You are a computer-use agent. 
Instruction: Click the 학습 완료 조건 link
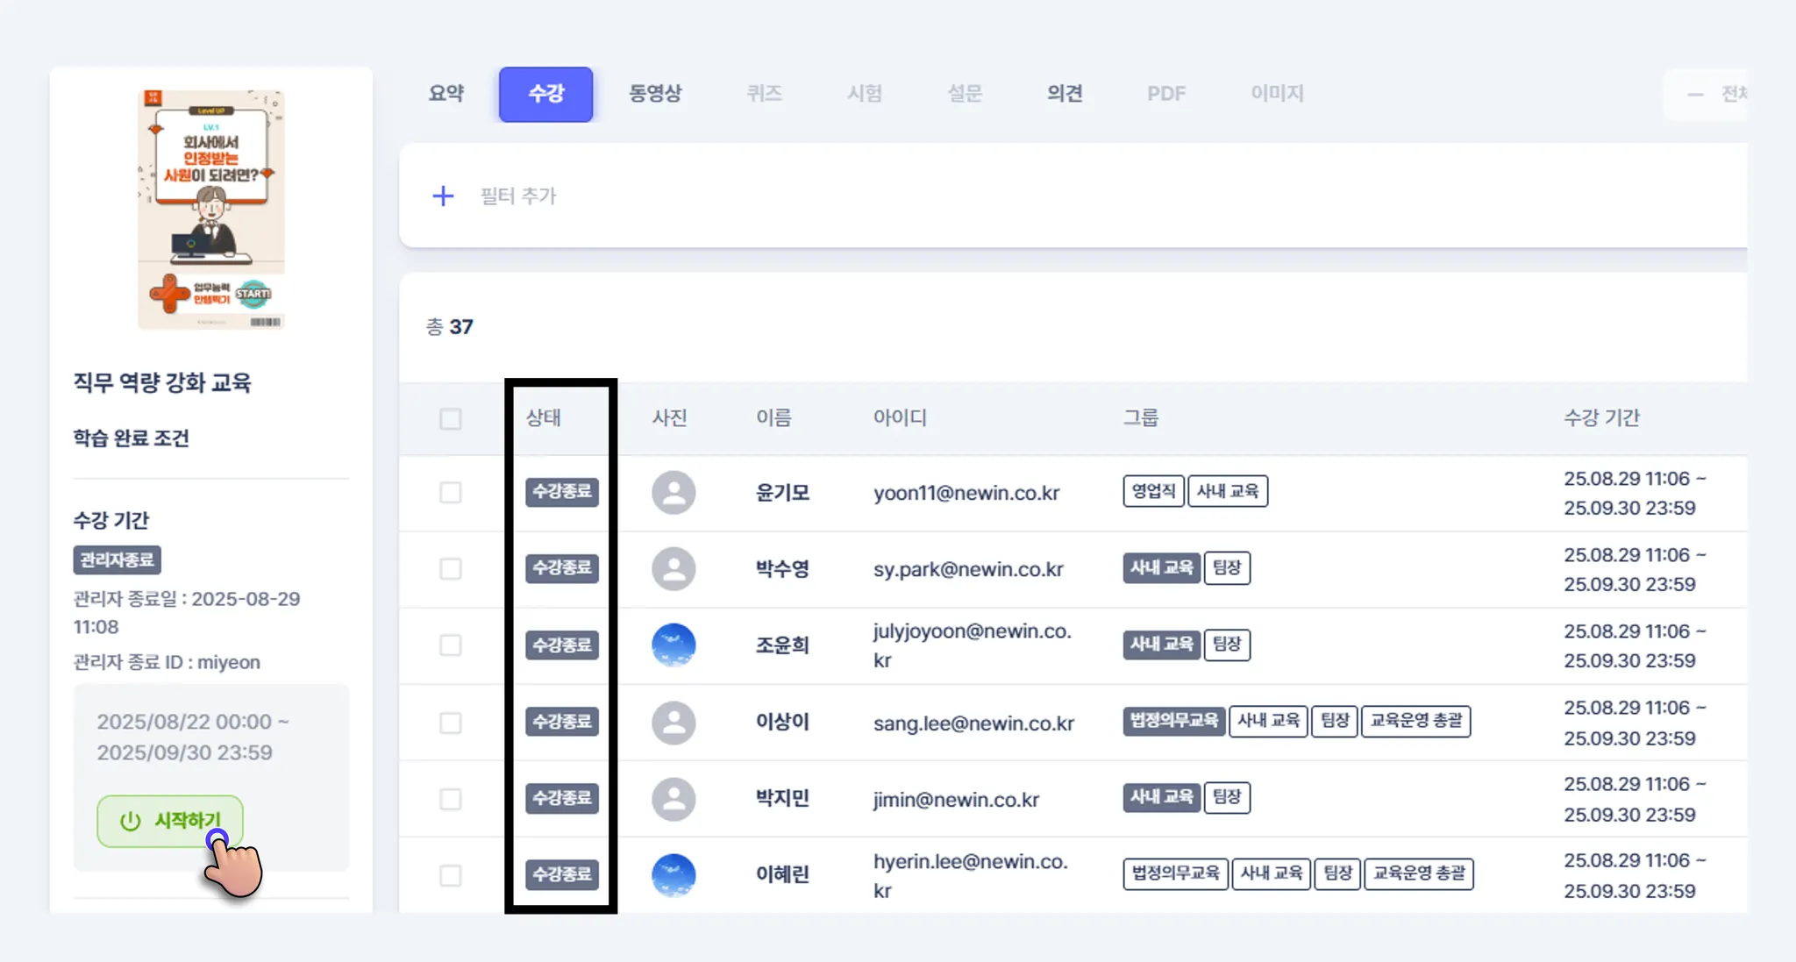click(132, 438)
